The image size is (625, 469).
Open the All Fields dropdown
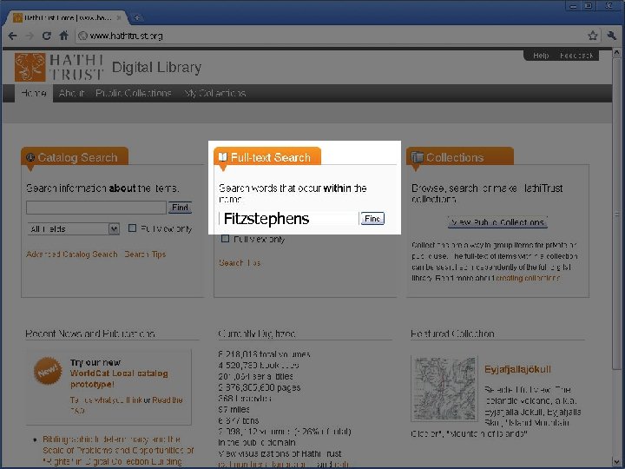73,229
